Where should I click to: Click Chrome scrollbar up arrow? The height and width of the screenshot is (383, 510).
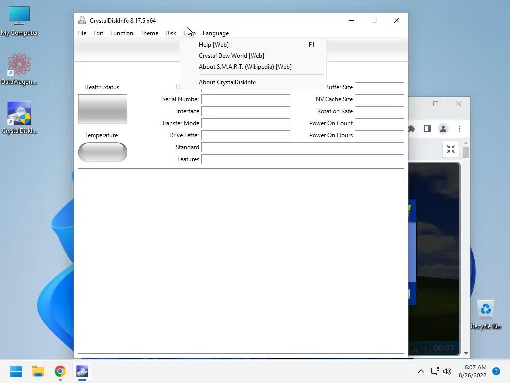click(466, 143)
